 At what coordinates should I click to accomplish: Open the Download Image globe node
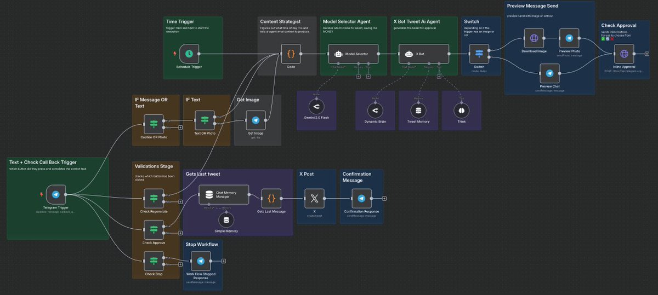point(534,38)
